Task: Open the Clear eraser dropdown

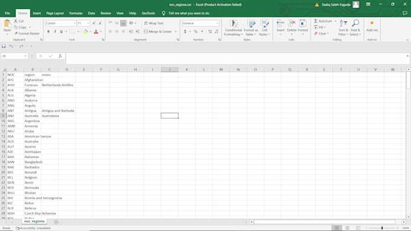Action: point(321,34)
